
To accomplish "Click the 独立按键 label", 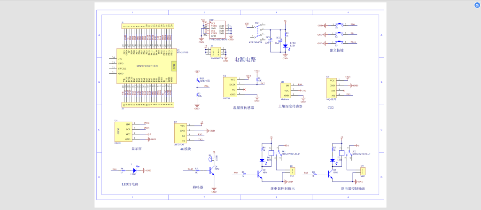I will pos(337,50).
